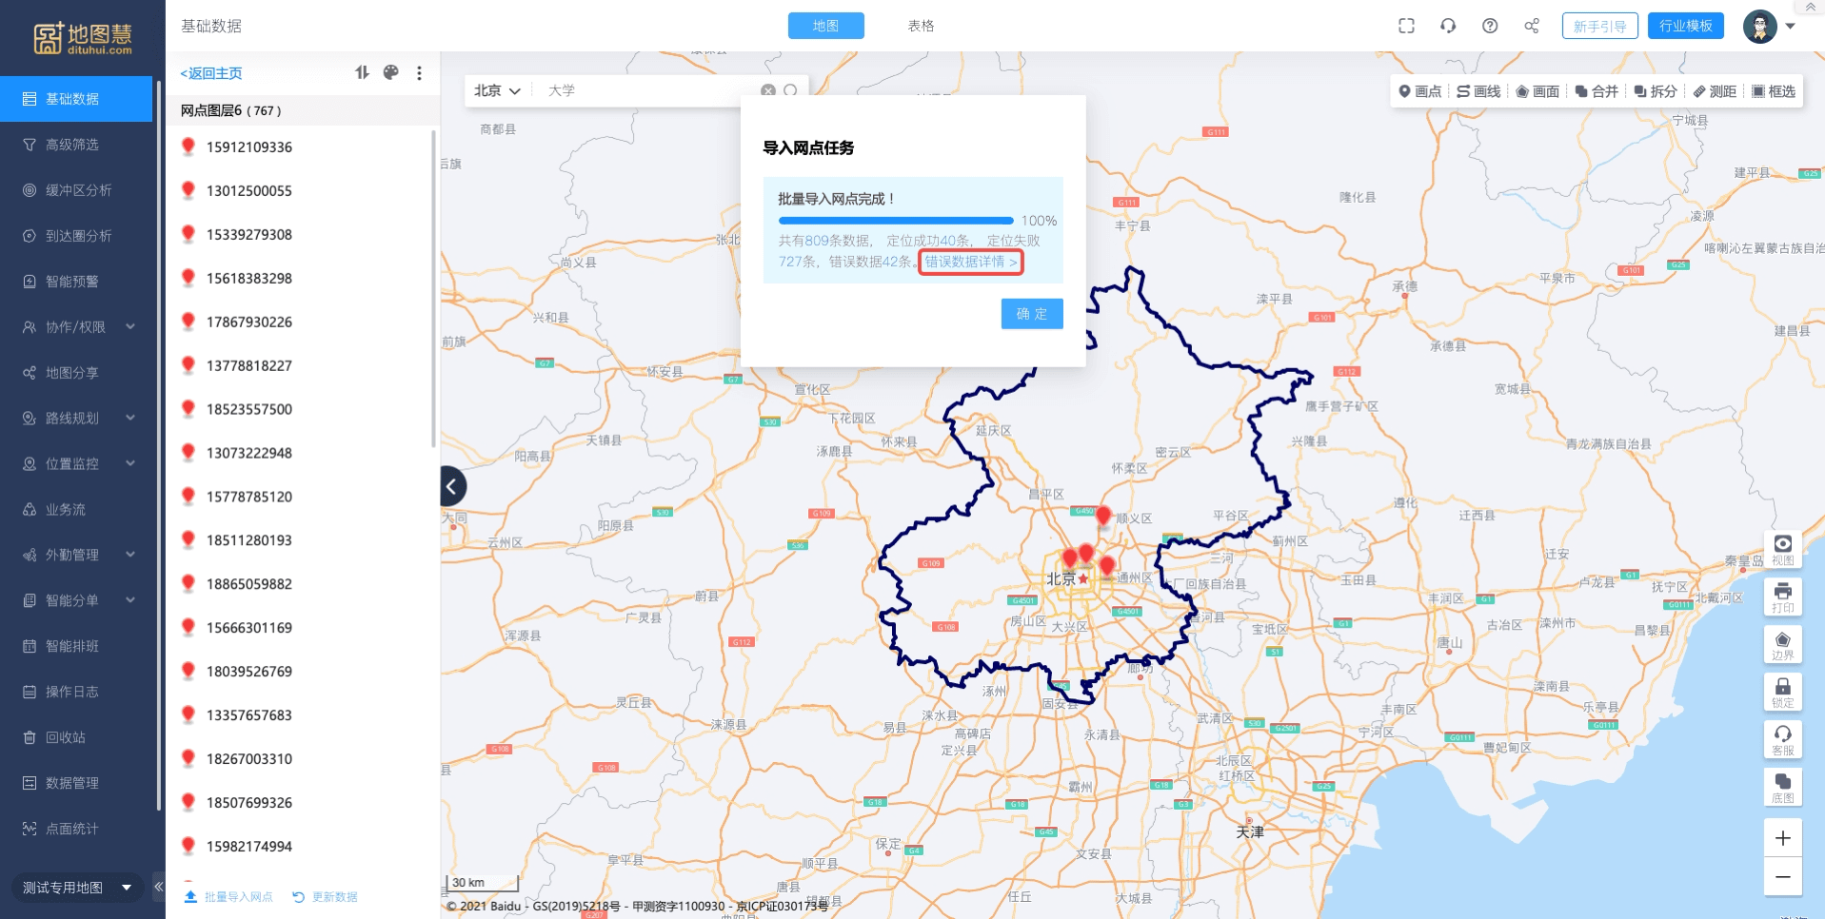Toggle the map lock button
This screenshot has height=919, width=1825.
tap(1782, 692)
